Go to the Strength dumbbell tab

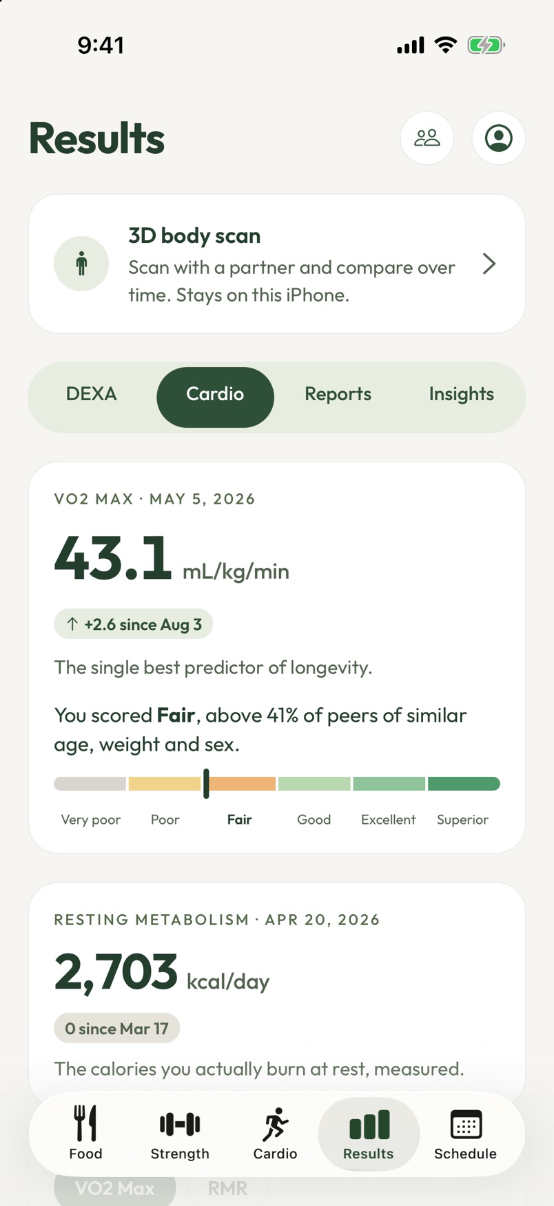point(180,1134)
